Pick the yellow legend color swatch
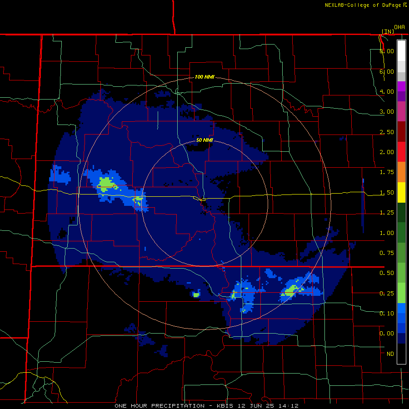Screen dimensions: 409x409 point(401,192)
